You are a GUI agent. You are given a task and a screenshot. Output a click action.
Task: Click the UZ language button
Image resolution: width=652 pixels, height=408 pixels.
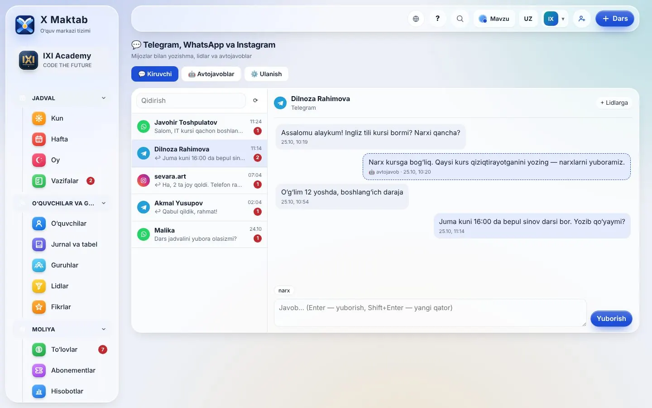click(x=528, y=19)
